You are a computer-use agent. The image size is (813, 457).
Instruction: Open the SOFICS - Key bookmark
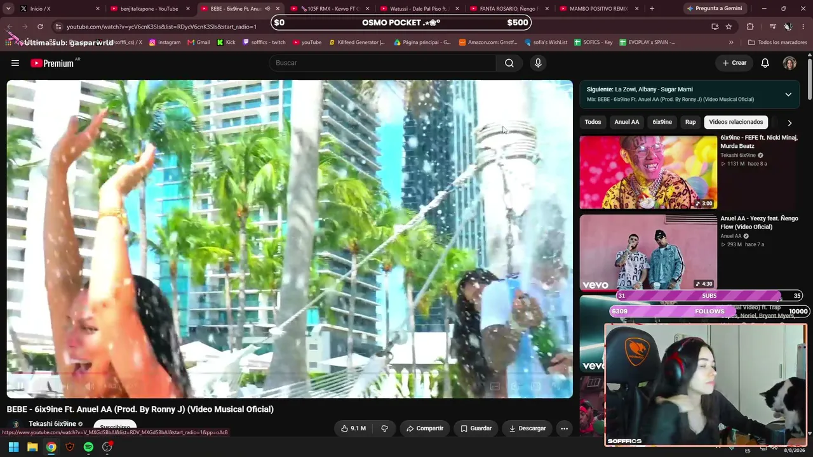(593, 43)
